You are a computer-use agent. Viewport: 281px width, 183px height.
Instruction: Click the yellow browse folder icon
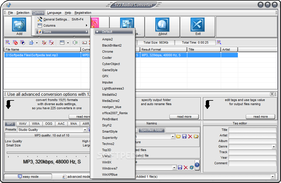178,136
